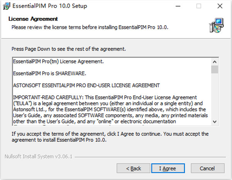This screenshot has width=232, height=180.
Task: Click the bold License Agreement heading
Action: (33, 19)
